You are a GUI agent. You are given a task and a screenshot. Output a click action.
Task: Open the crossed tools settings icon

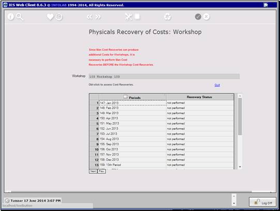[x=128, y=17]
